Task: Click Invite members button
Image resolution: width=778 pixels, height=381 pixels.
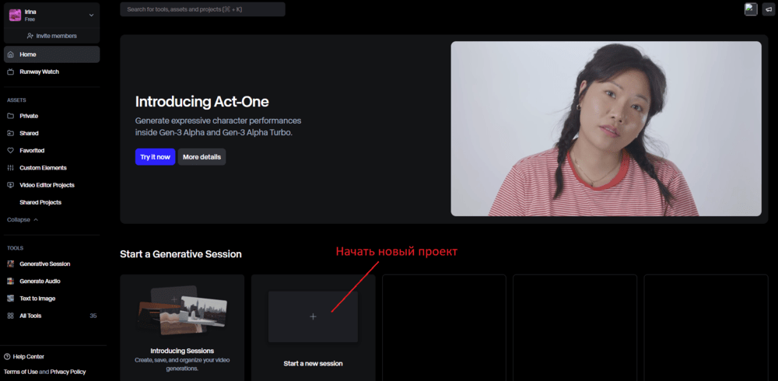Action: pos(51,36)
